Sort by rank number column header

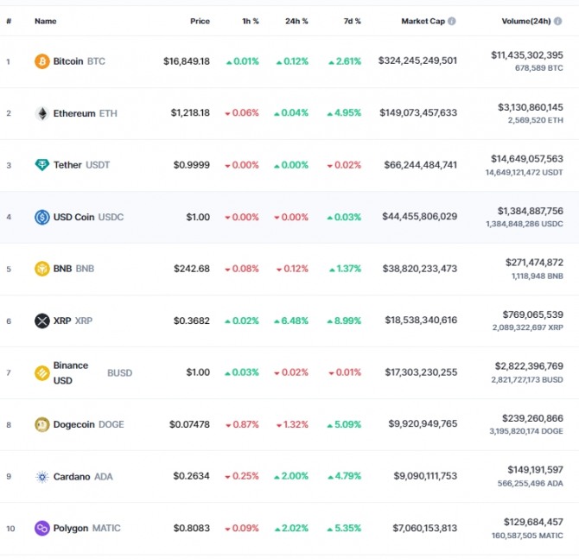9,21
